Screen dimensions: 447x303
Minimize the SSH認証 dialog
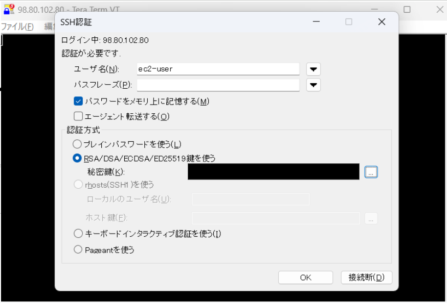316,21
